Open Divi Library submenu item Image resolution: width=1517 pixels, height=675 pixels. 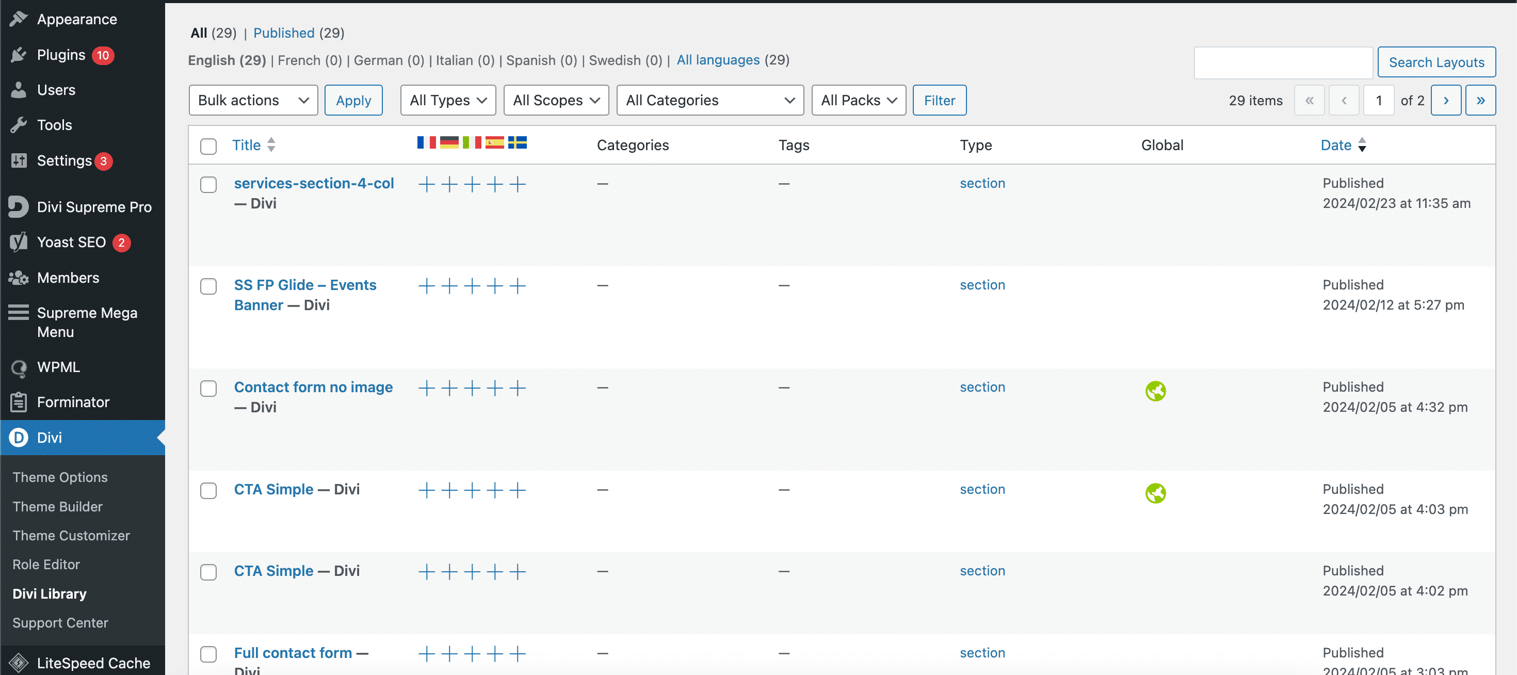[50, 593]
